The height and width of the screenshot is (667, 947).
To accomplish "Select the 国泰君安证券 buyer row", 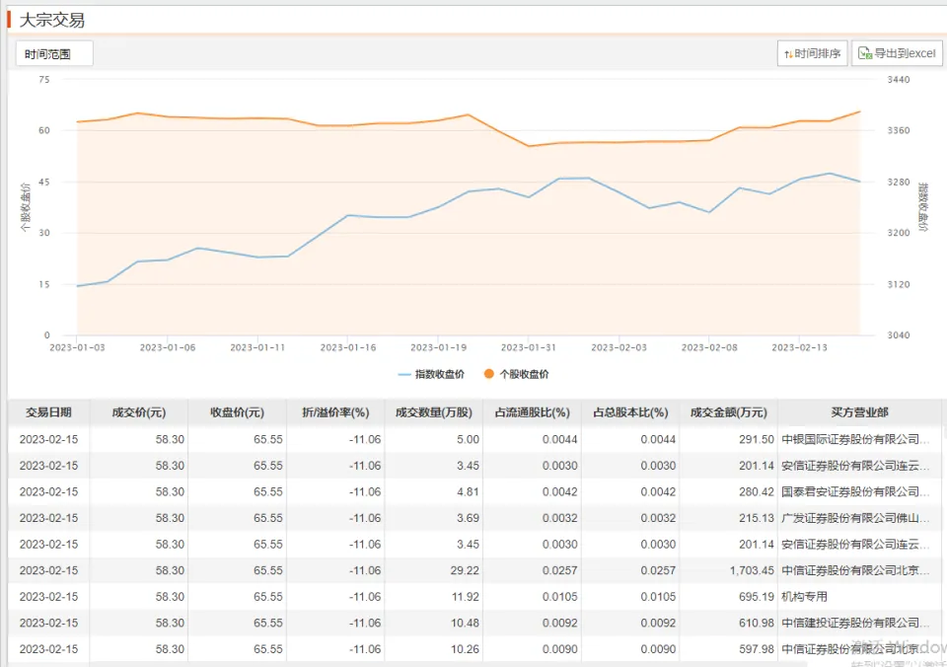I will 854,491.
